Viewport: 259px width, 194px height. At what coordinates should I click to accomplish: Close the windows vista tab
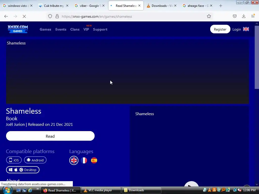tap(31, 6)
